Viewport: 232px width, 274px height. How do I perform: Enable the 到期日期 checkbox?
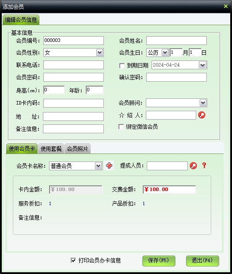122,66
